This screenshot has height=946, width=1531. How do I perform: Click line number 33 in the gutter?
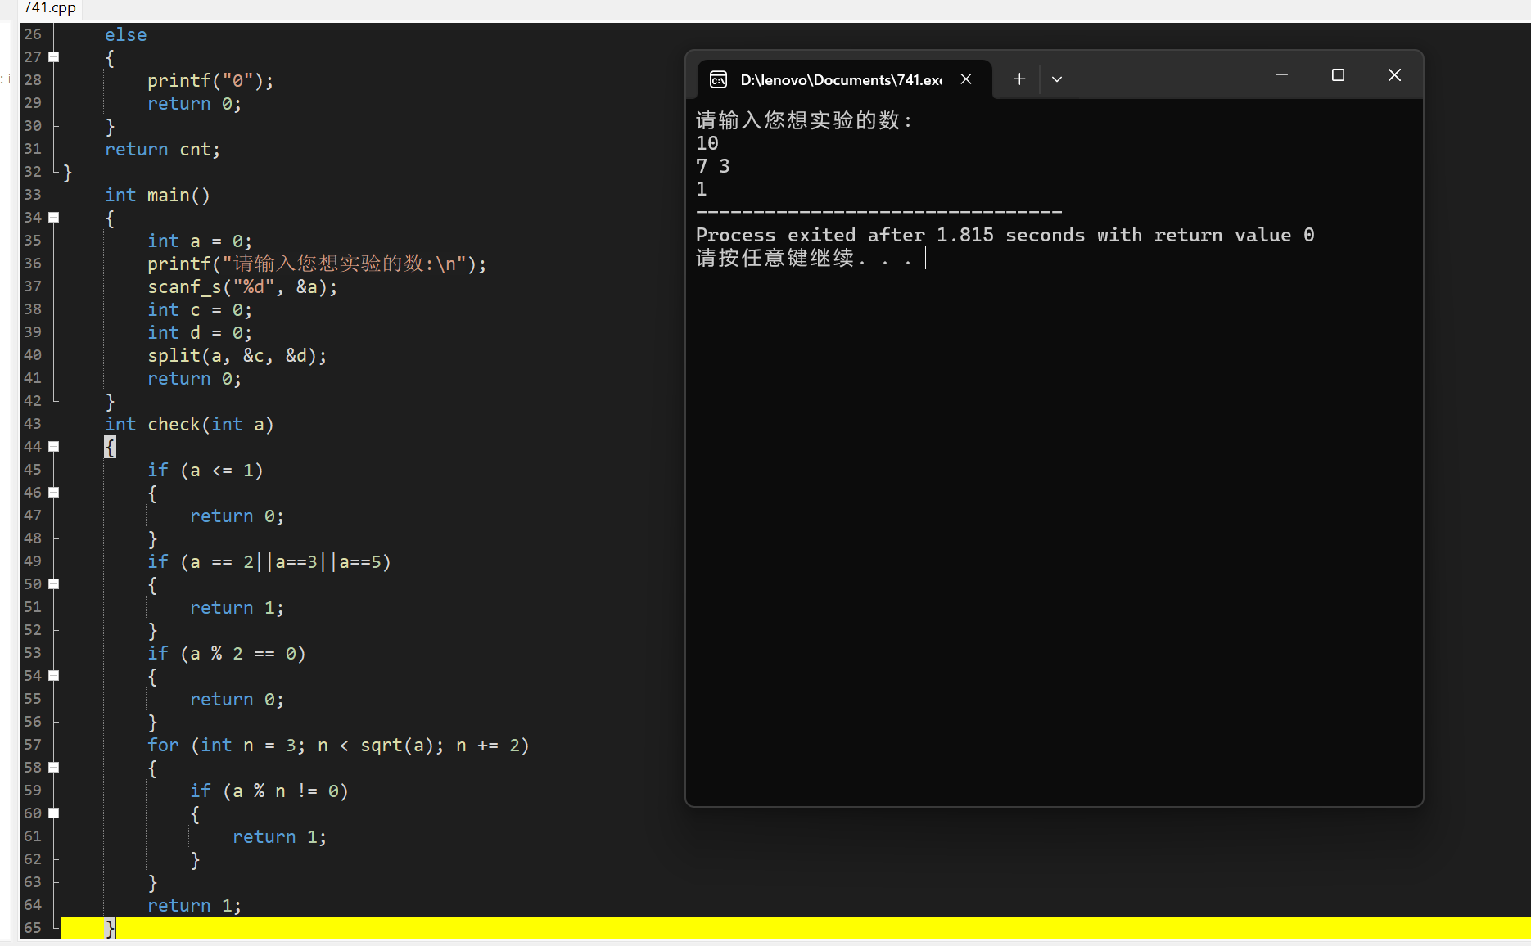coord(33,195)
